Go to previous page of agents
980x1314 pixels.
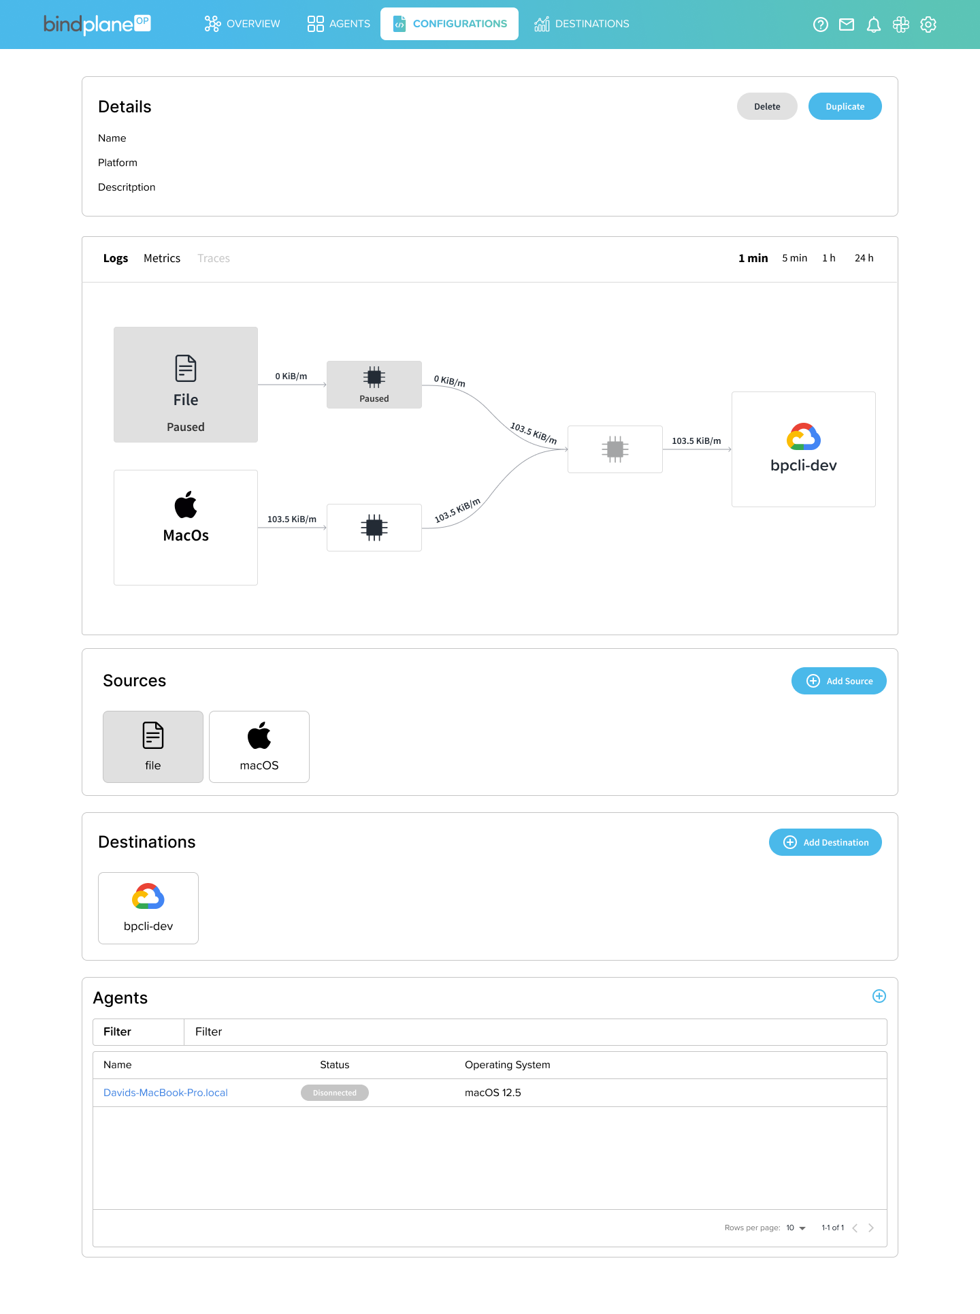pos(855,1228)
